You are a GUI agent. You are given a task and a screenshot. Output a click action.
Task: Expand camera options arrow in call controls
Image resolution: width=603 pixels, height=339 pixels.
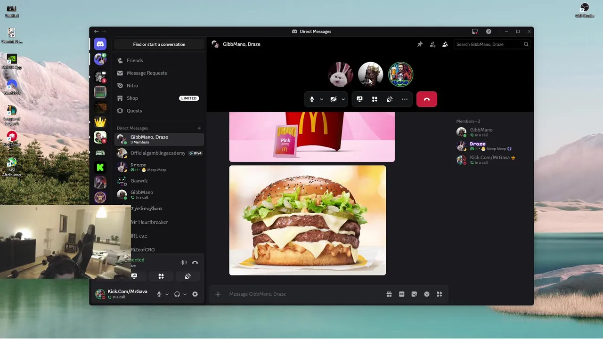click(x=343, y=99)
